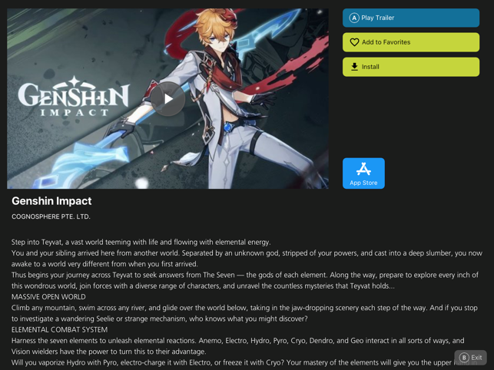The image size is (494, 370).
Task: Click the download arrow icon
Action: (354, 67)
